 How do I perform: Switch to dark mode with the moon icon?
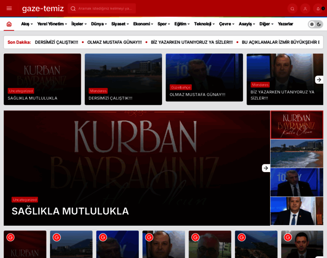point(319,25)
